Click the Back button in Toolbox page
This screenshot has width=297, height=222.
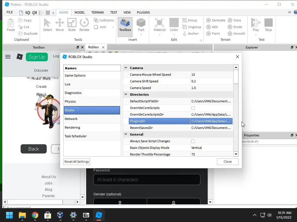point(34,149)
